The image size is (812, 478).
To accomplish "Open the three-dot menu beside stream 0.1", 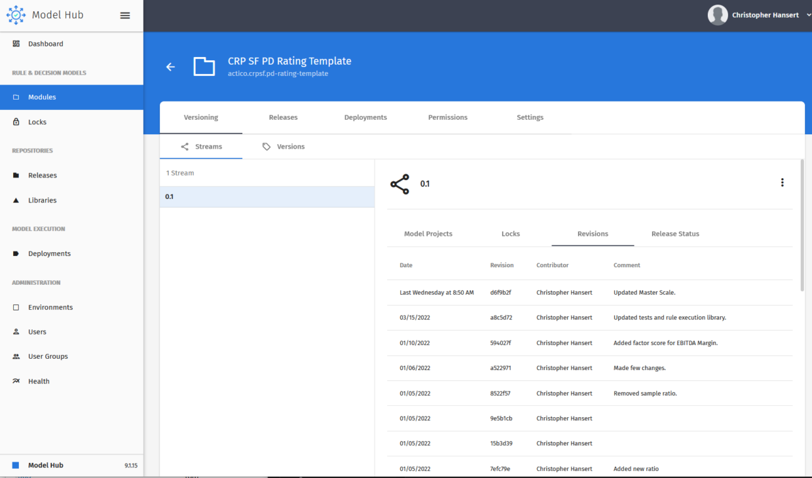I will [783, 182].
